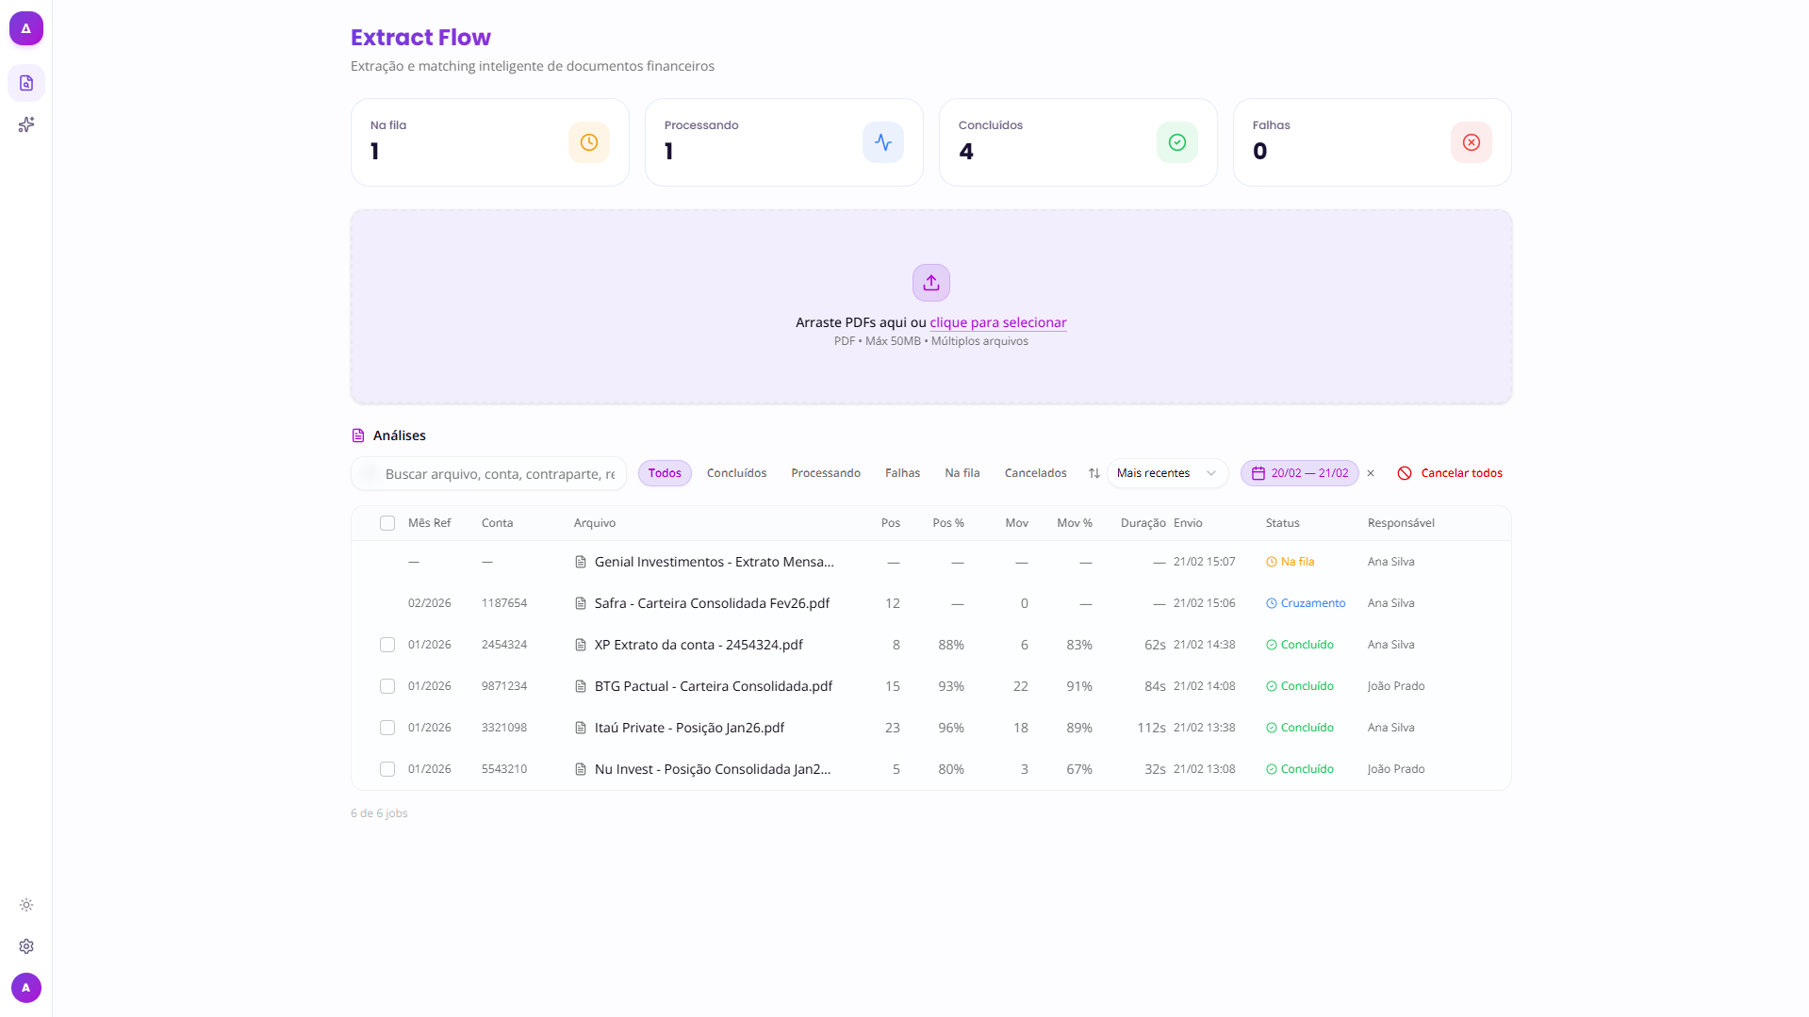Select the XP Extrato row checkbox
The width and height of the screenshot is (1809, 1017).
(387, 645)
